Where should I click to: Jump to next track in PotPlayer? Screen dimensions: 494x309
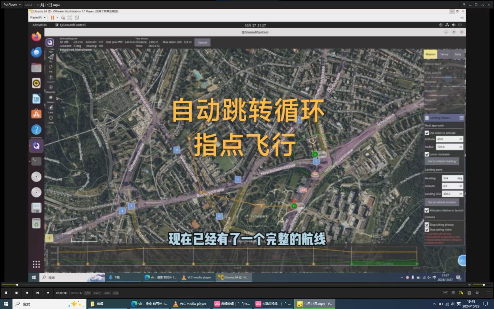(38, 293)
